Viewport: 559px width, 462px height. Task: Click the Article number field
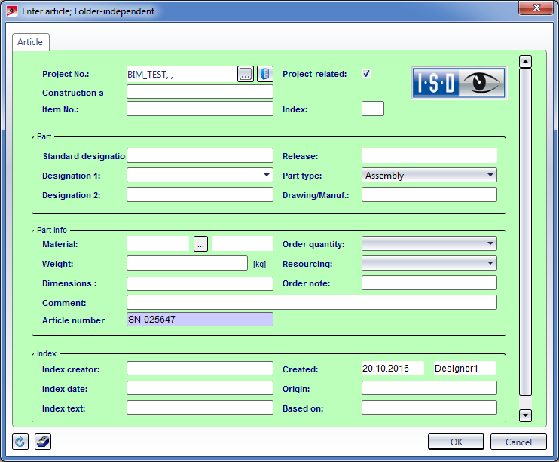coord(200,320)
